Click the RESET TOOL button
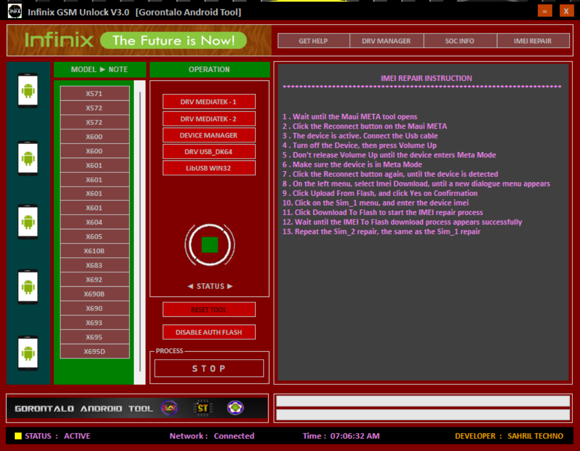Viewport: 580px width, 451px height. coord(209,310)
